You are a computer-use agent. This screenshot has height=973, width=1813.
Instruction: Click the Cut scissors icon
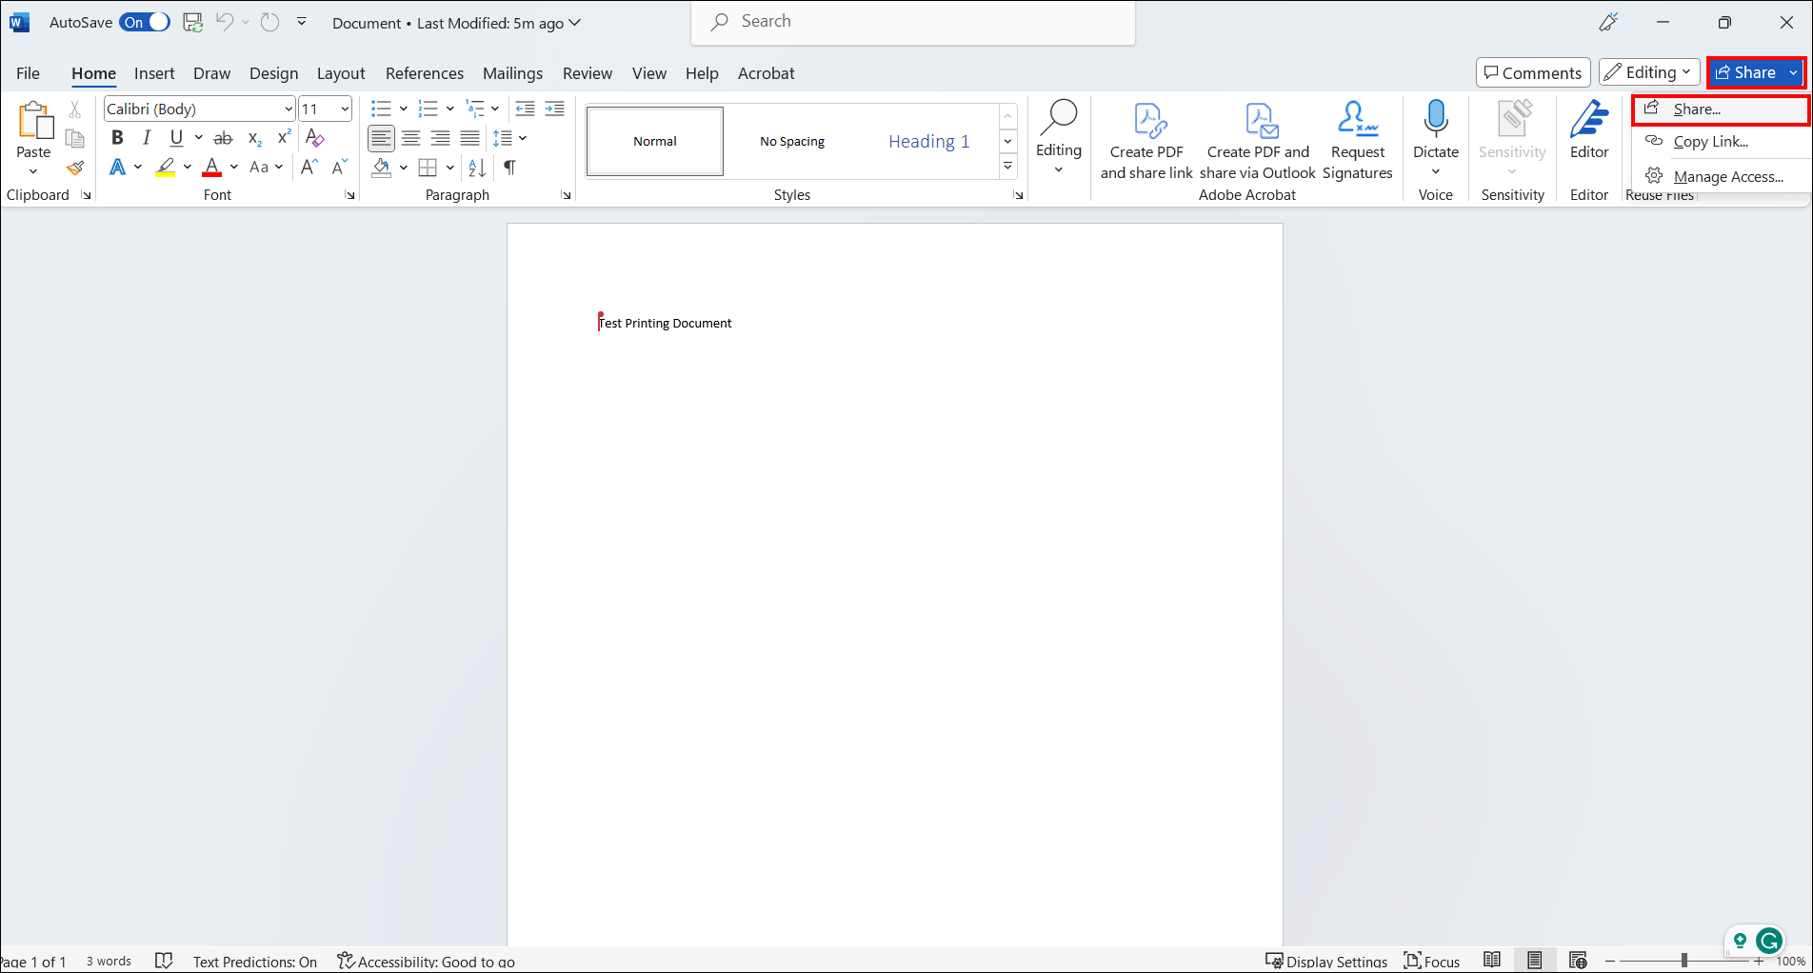(75, 109)
